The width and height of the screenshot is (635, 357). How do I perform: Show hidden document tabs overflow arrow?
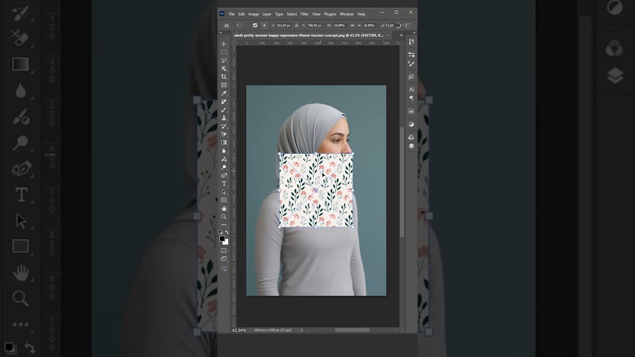[401, 35]
